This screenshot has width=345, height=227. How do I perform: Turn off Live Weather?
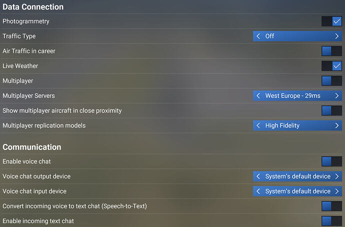point(331,66)
